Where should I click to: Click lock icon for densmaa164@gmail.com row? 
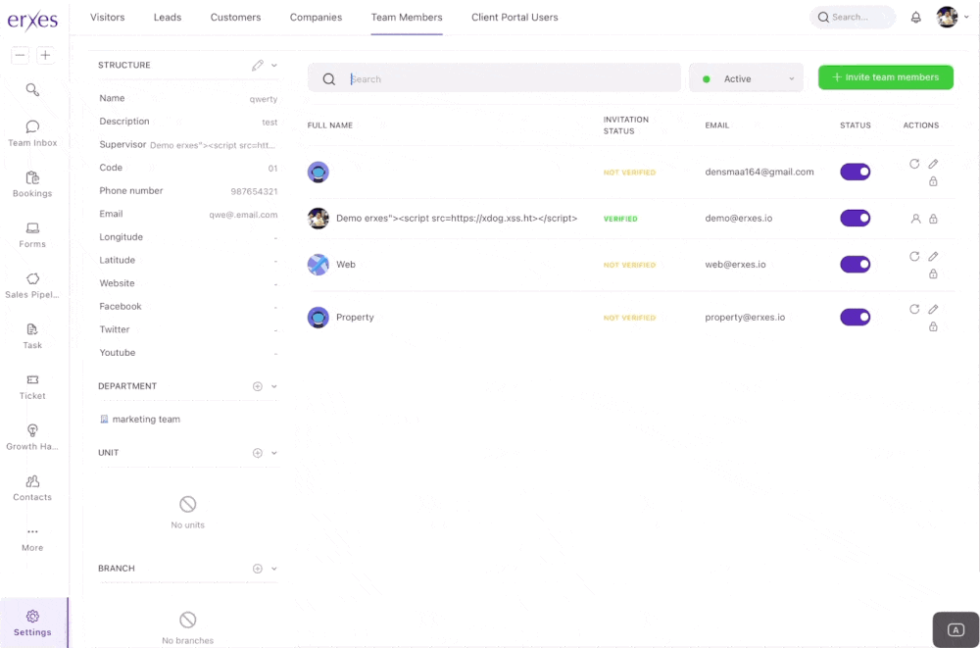coord(933,181)
